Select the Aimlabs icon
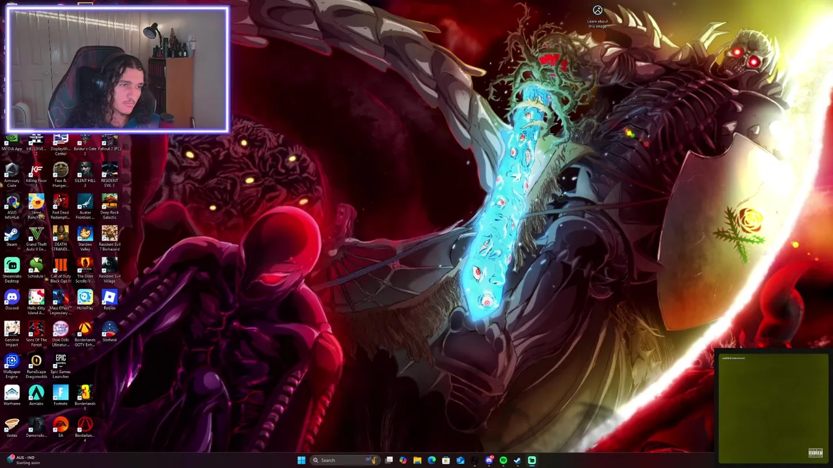 tap(36, 395)
